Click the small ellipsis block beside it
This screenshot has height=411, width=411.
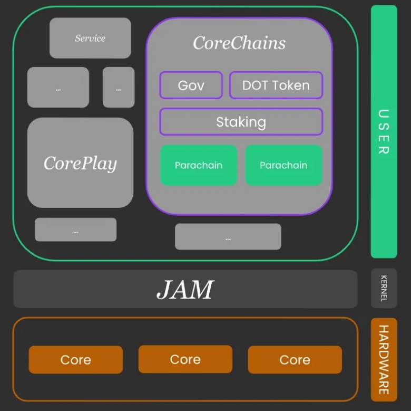click(119, 87)
